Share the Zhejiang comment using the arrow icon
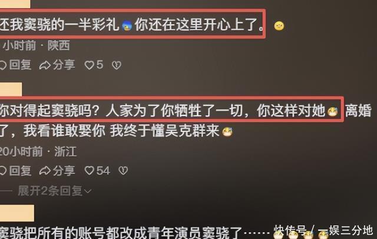 [57, 171]
